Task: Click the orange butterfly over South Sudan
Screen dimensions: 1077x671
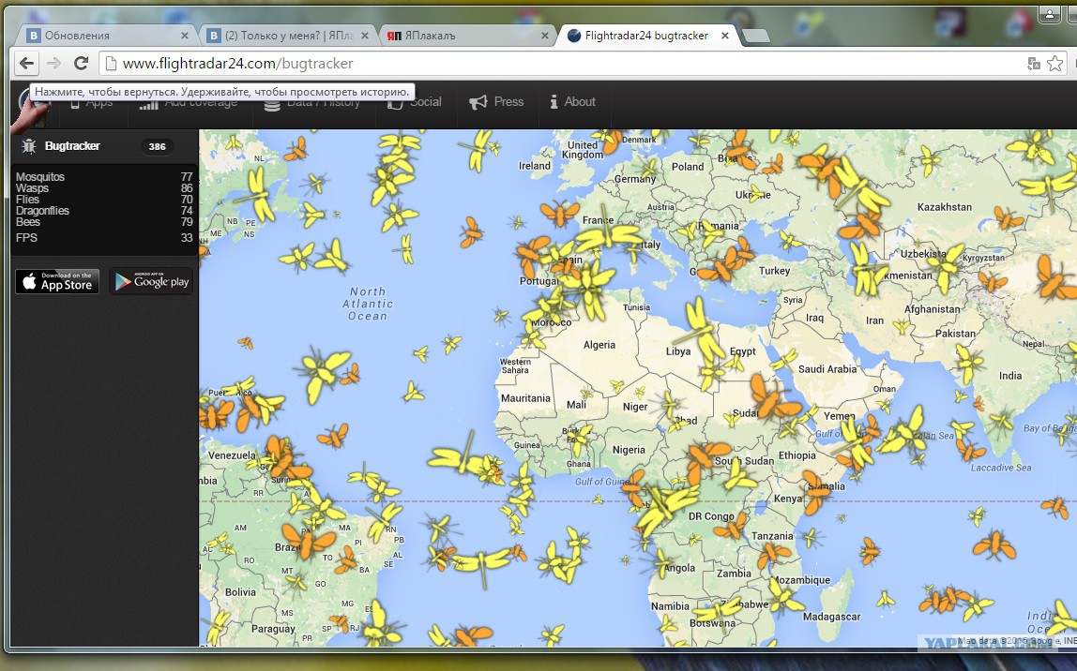Action: 706,458
